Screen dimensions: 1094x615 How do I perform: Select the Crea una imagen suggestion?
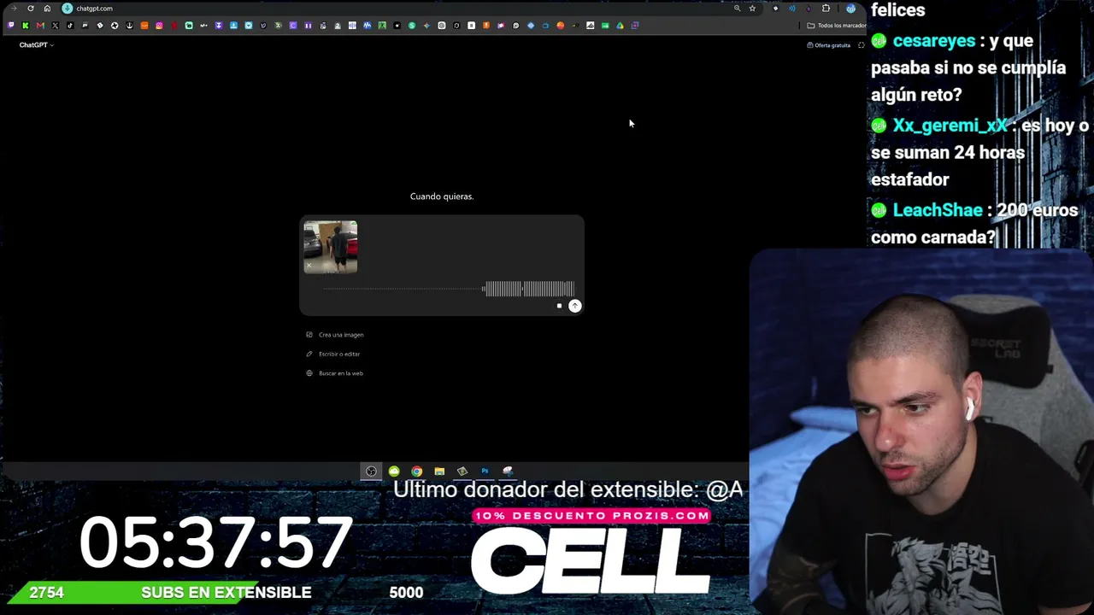(335, 335)
